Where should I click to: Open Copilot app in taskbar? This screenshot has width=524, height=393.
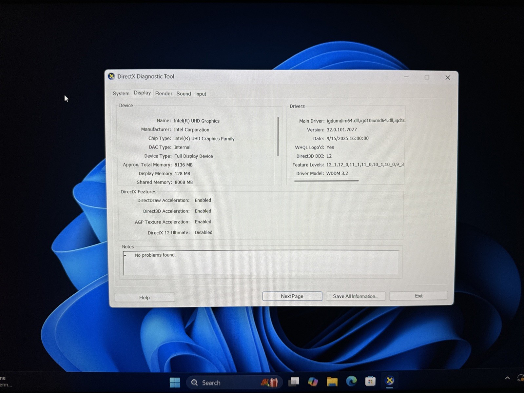pyautogui.click(x=313, y=382)
